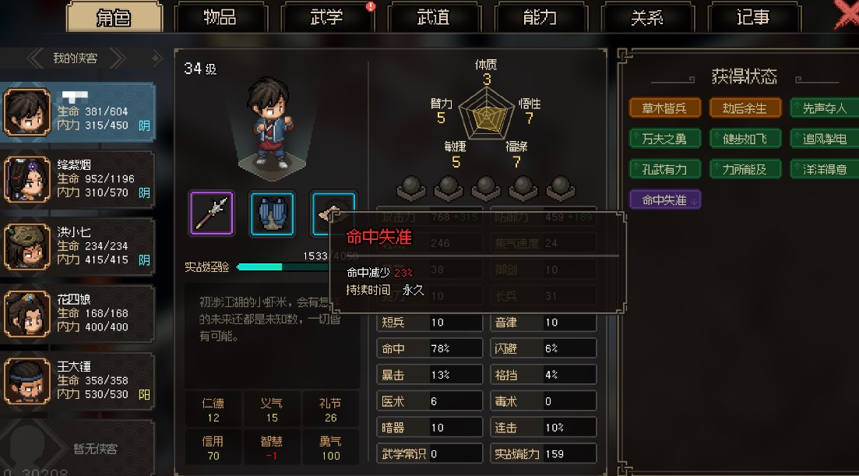859x476 pixels.
Task: Click the first empty orb socket
Action: pyautogui.click(x=411, y=187)
